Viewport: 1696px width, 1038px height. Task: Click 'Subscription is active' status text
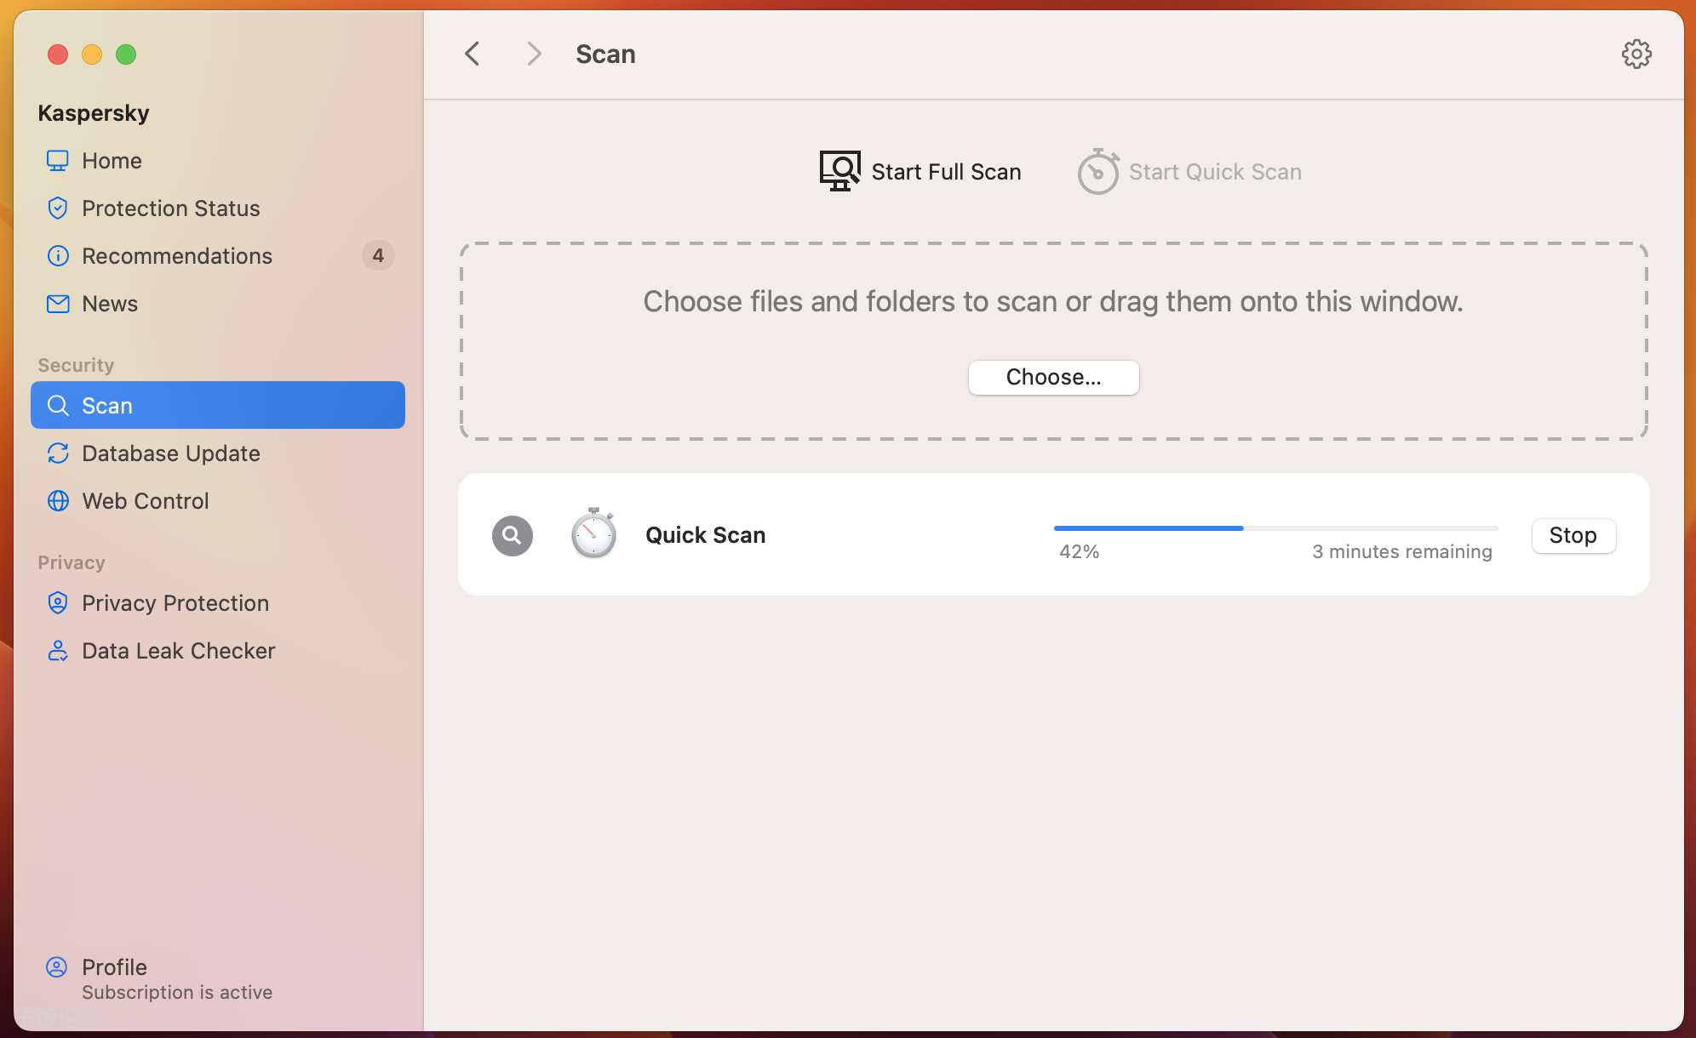[177, 992]
